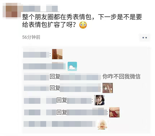Open the laughing baby buddha sticker
155x136 pixels.
(102, 124)
